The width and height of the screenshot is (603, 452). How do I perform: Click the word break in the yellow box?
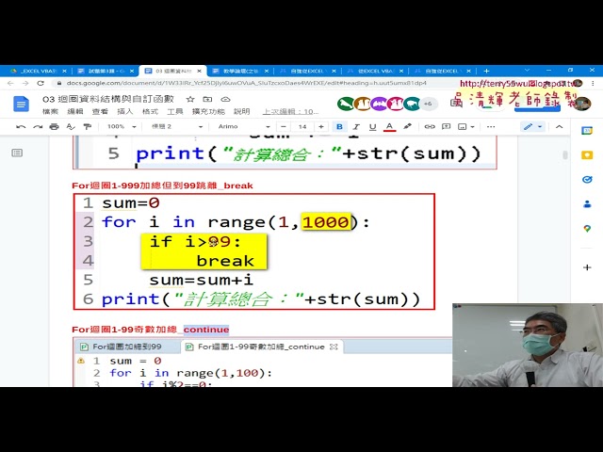pyautogui.click(x=225, y=261)
